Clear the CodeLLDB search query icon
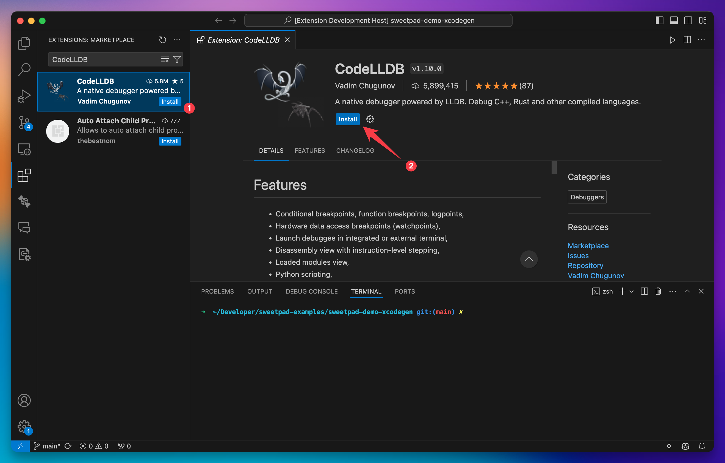The height and width of the screenshot is (463, 725). pos(164,59)
